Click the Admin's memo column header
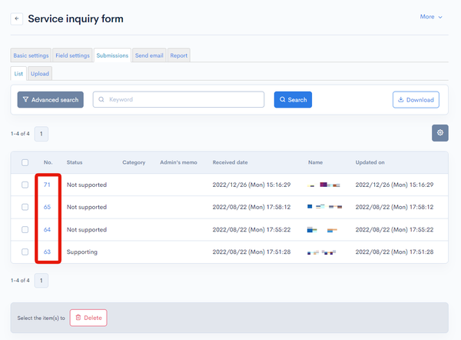This screenshot has height=340, width=461. point(178,162)
